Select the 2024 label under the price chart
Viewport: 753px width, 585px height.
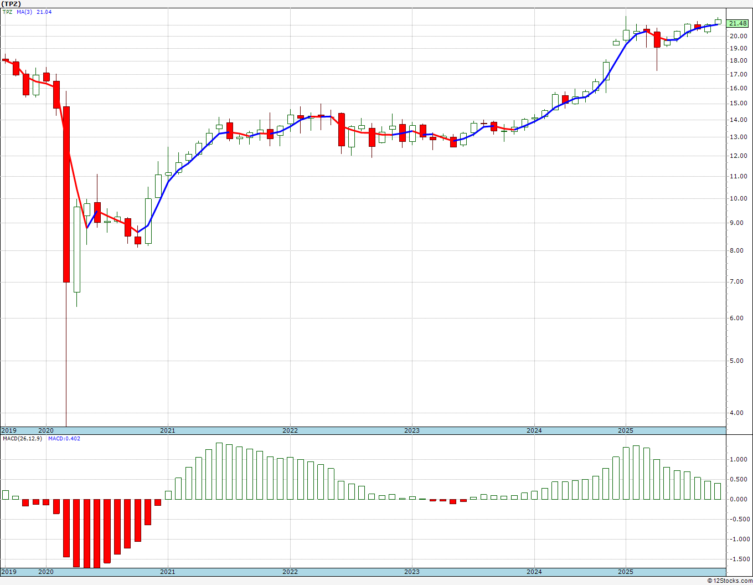[534, 430]
